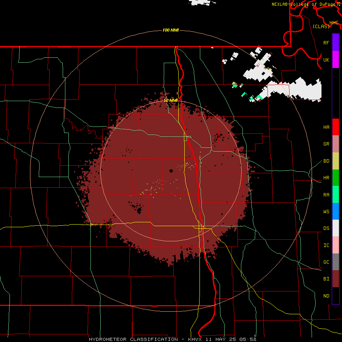This screenshot has width=342, height=342.
Task: Click the GC gray legend color swatch
Action: tap(336, 262)
